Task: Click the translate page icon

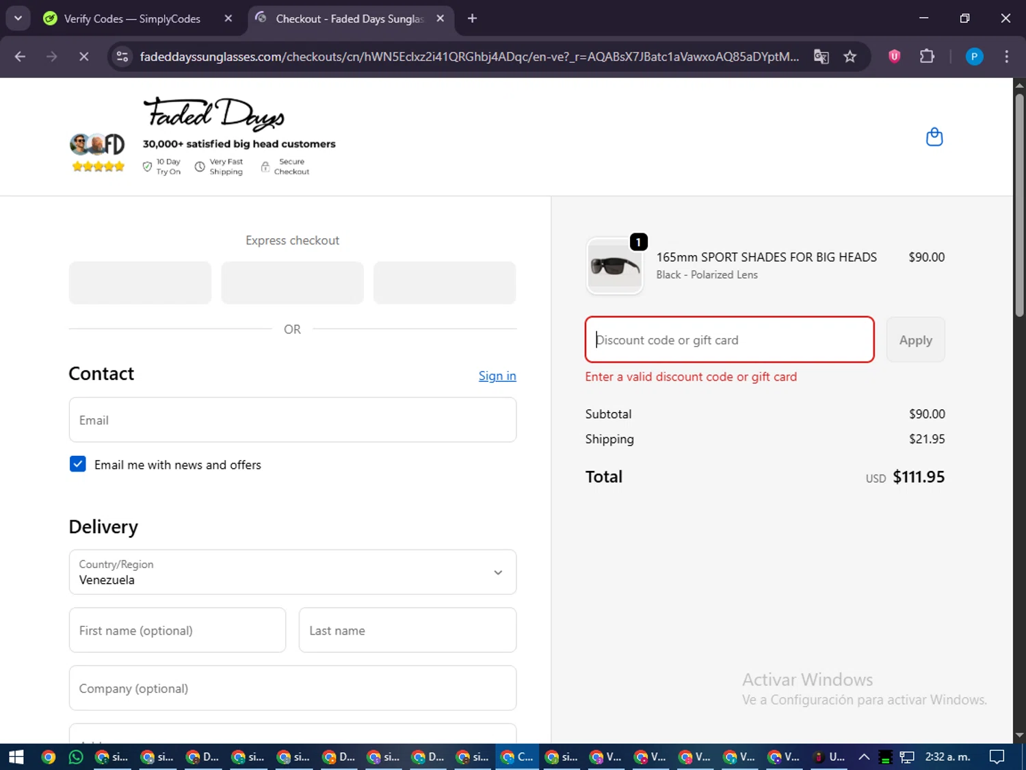Action: click(x=821, y=57)
